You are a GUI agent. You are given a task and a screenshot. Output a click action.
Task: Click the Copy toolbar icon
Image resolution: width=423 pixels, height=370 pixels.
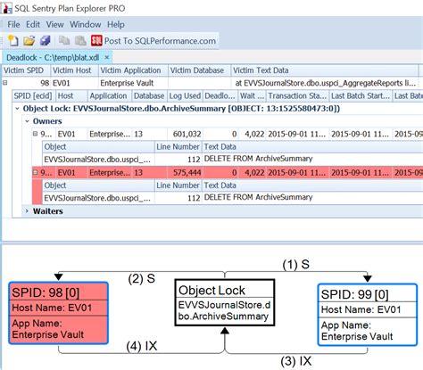tap(64, 40)
